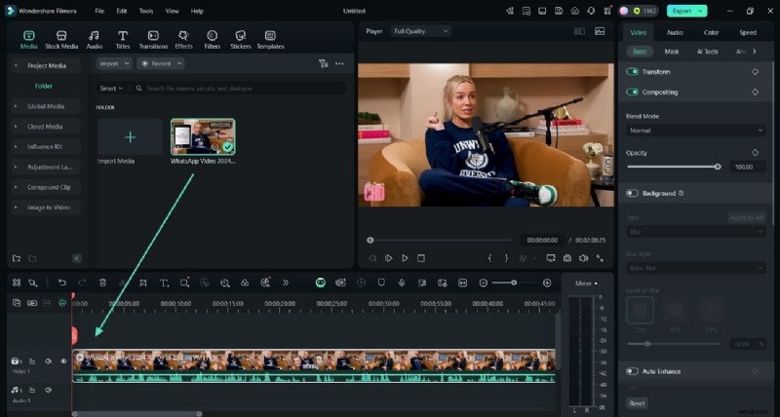The height and width of the screenshot is (417, 780).
Task: Mute the Video 1 track
Action: point(48,360)
